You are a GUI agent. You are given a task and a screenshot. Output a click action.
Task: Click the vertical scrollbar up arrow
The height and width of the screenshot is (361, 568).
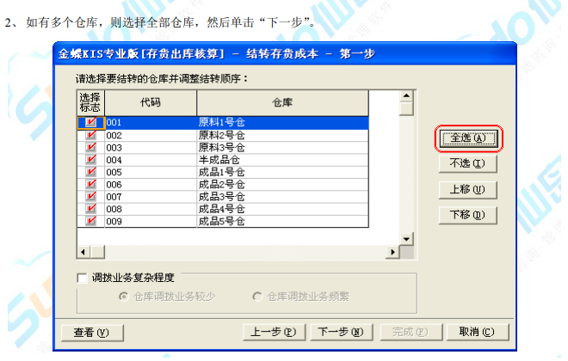click(407, 96)
